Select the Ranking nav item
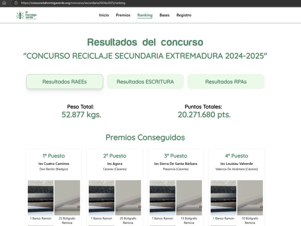 click(145, 15)
